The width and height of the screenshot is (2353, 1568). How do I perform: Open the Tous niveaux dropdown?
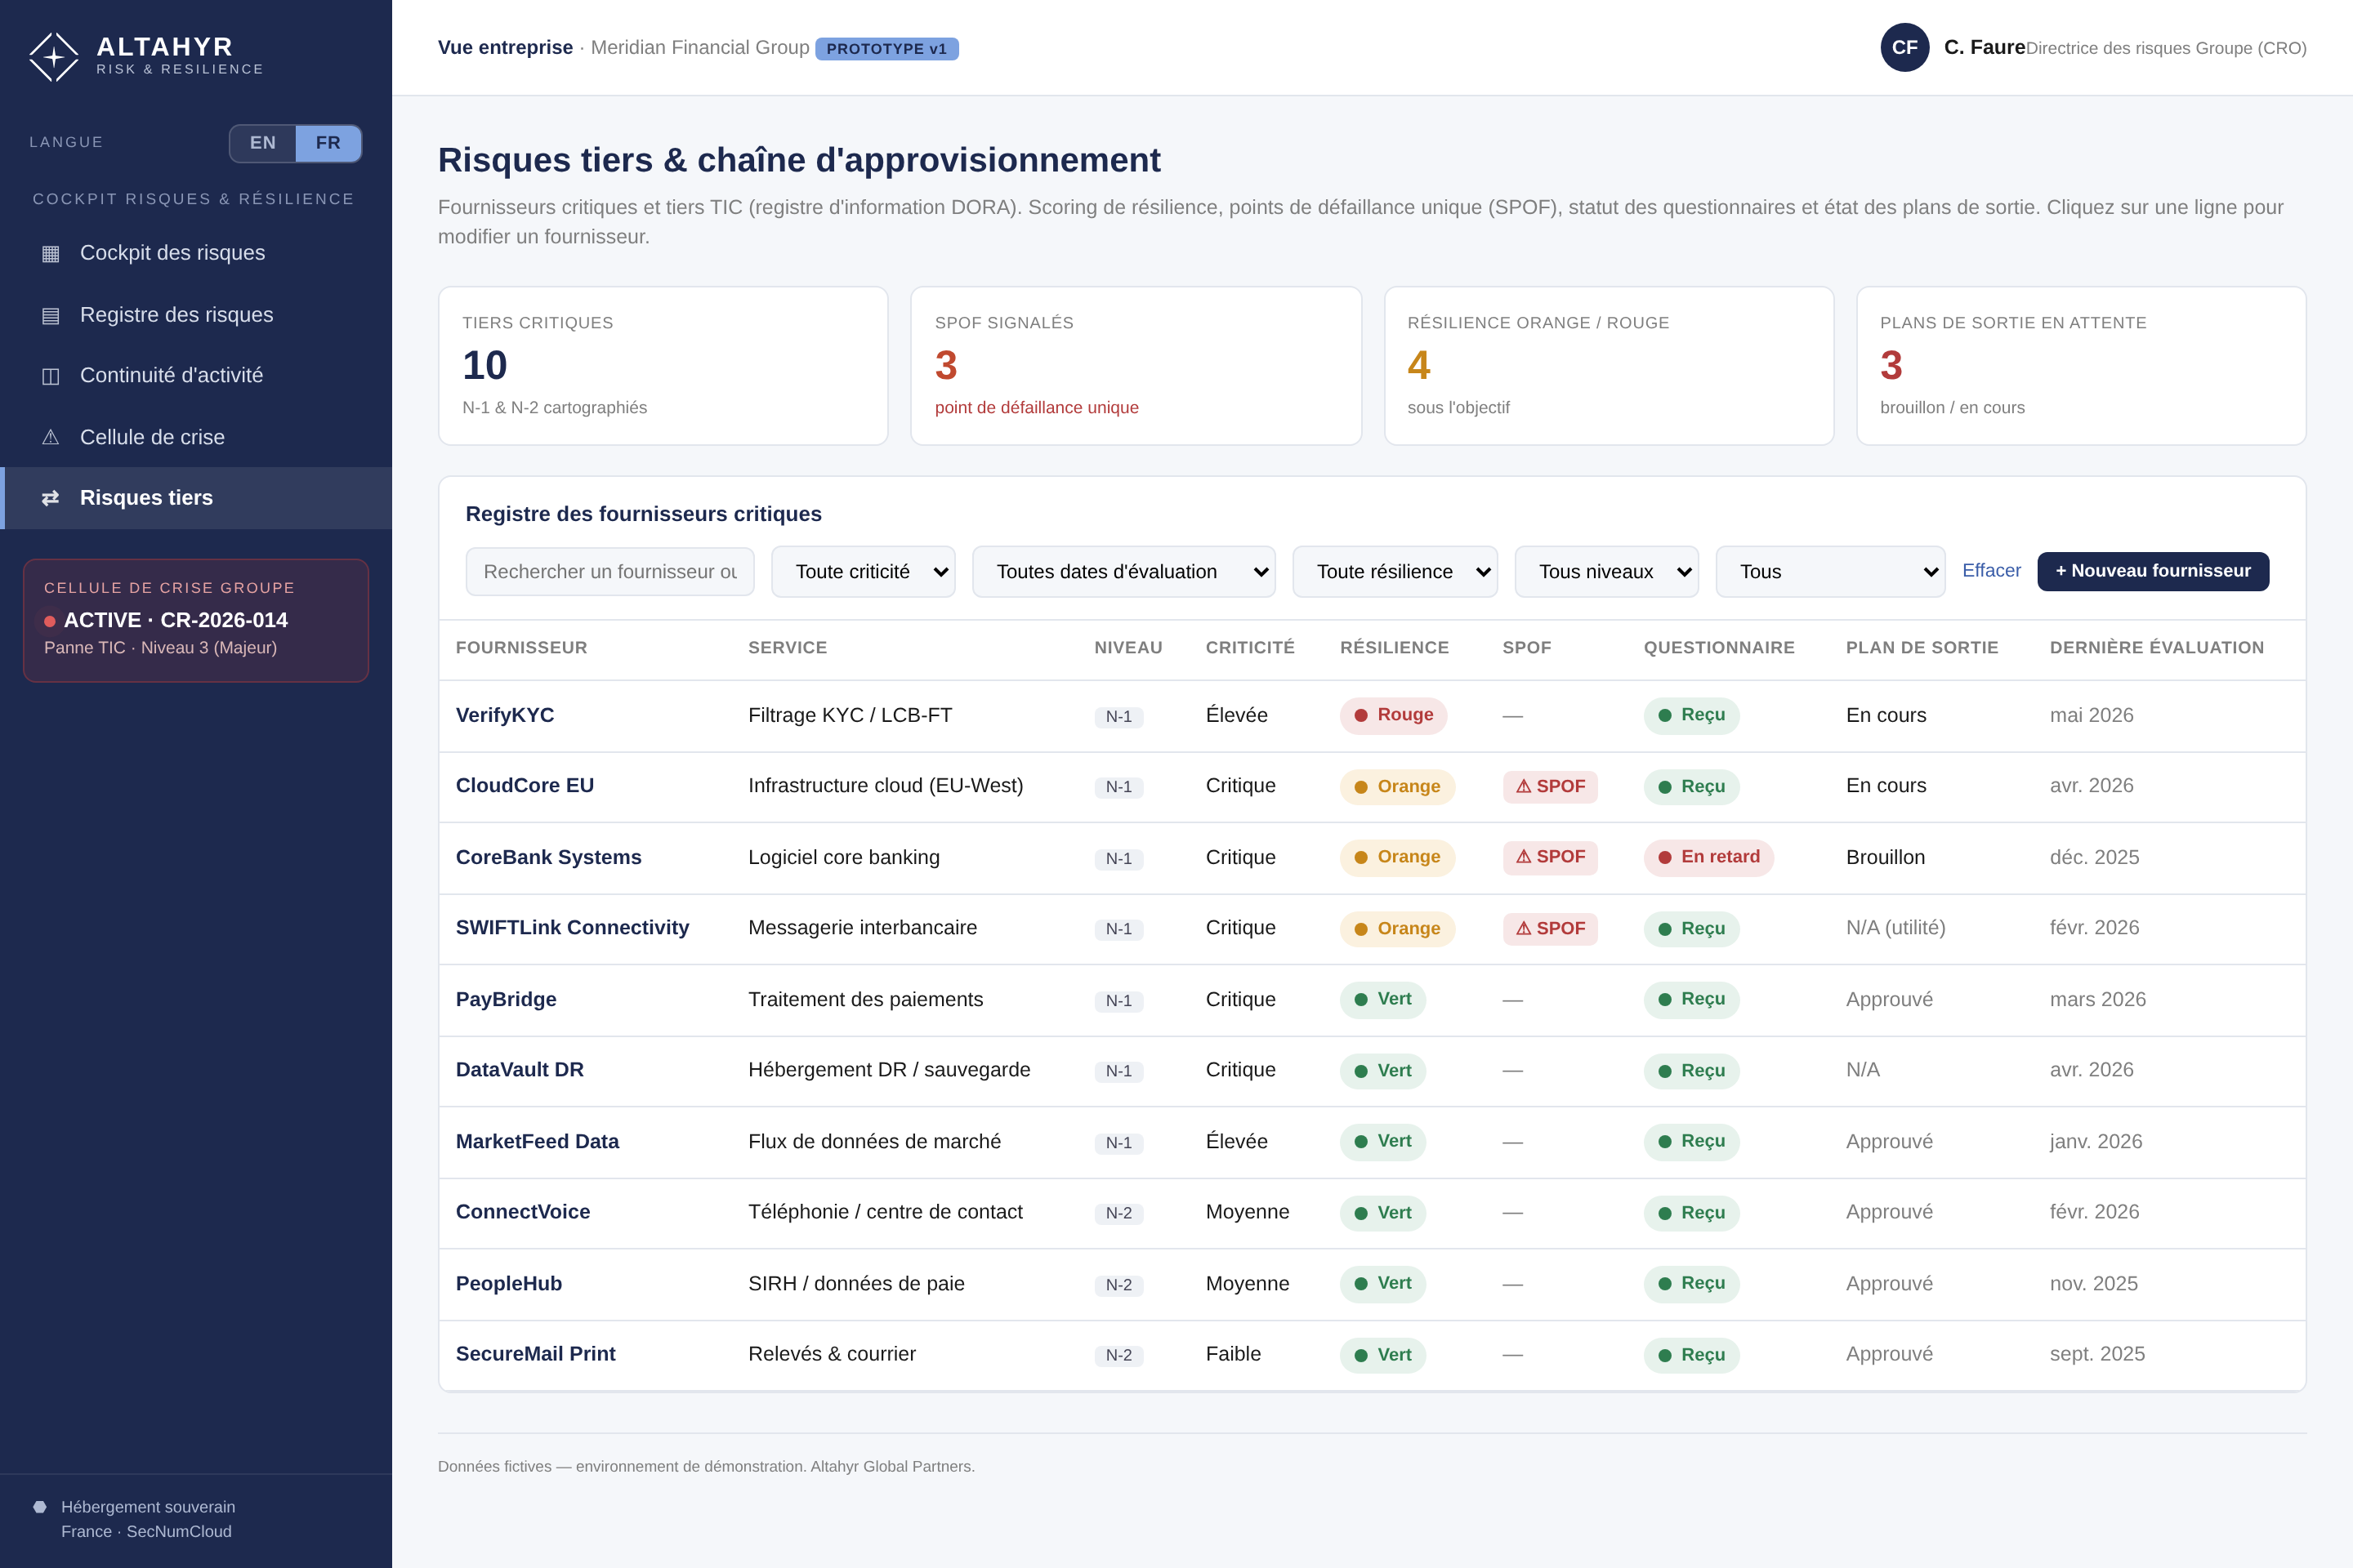coord(1607,572)
